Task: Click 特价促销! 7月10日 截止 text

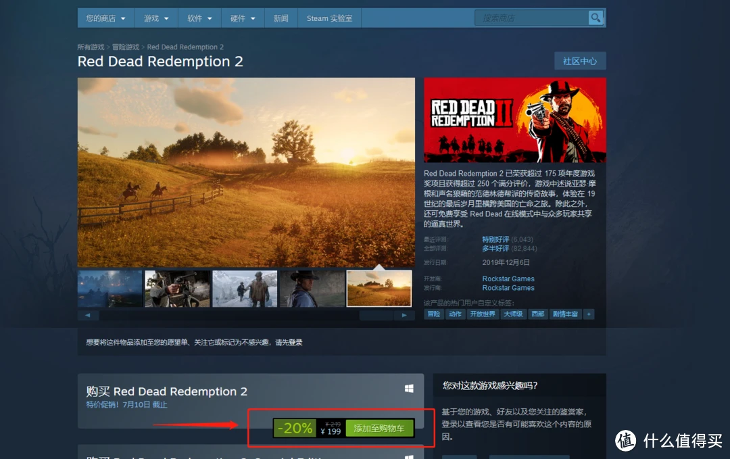Action: click(x=126, y=404)
